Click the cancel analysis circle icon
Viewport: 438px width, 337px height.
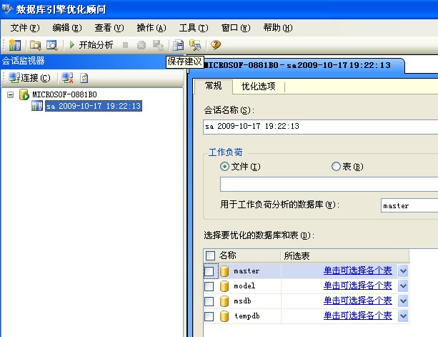(x=141, y=45)
